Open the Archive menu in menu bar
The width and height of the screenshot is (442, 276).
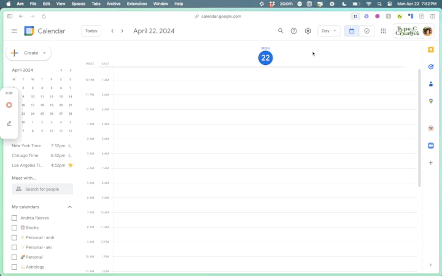pos(114,4)
